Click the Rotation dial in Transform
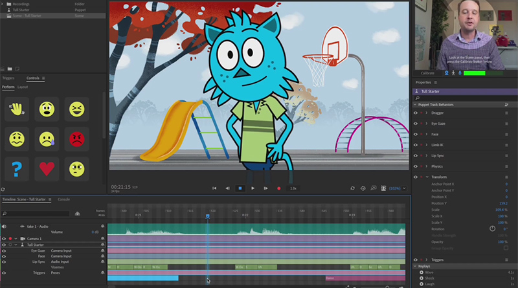This screenshot has width=518, height=288. point(492,228)
